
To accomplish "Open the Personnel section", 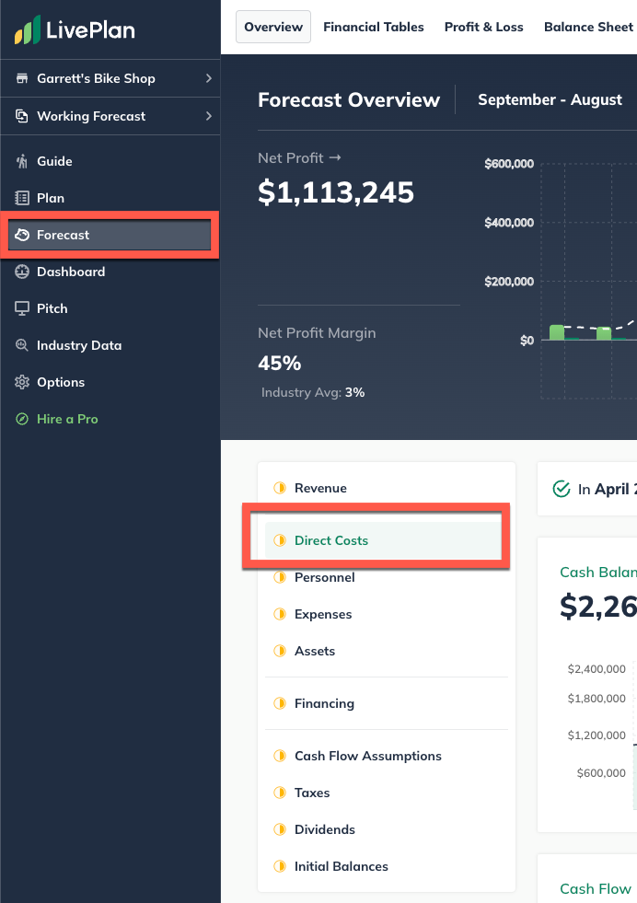I will click(387, 577).
